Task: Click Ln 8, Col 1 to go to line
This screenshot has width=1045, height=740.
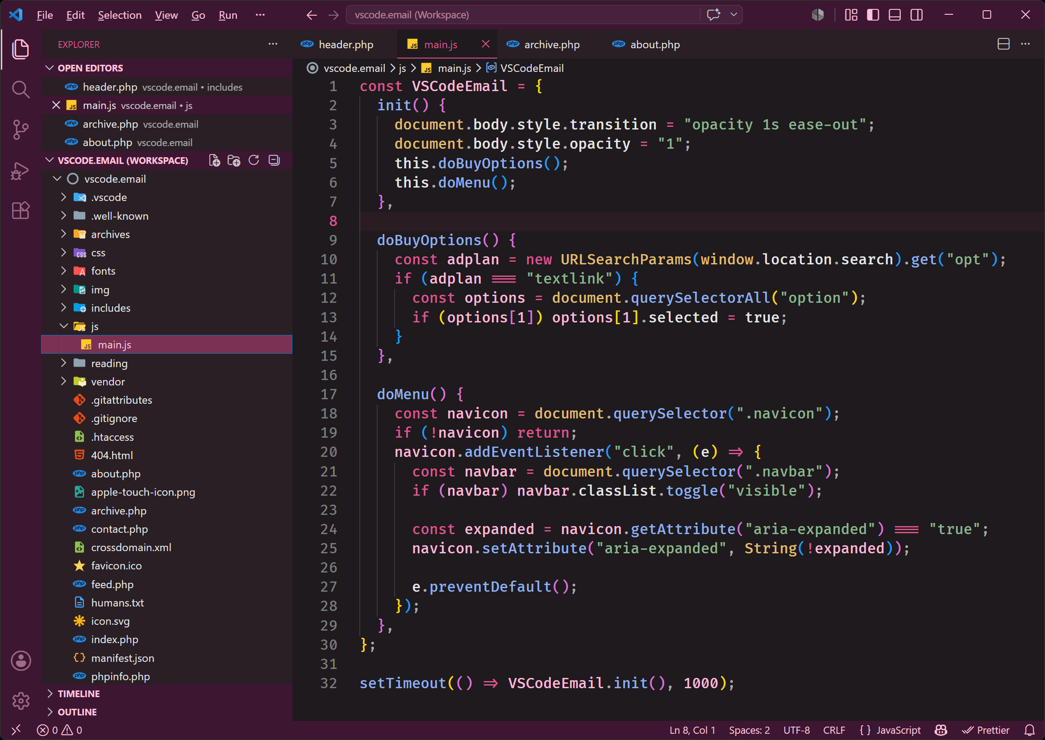Action: pyautogui.click(x=692, y=730)
